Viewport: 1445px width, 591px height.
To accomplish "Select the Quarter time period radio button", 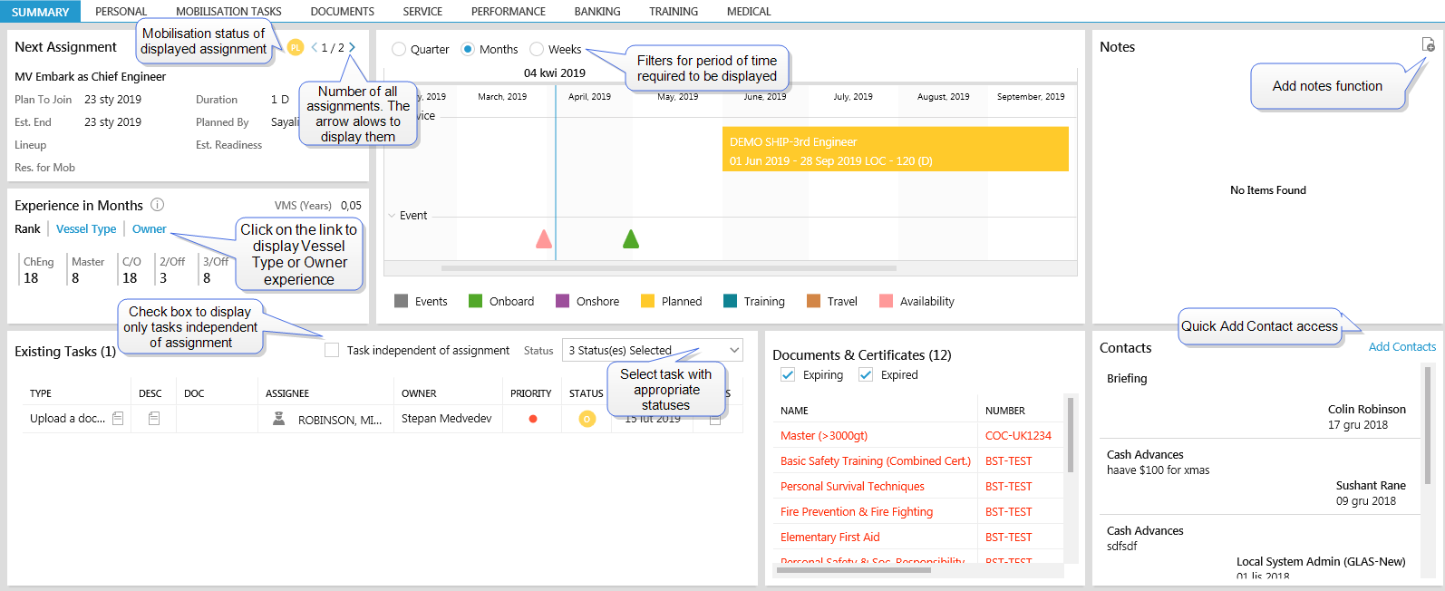I will [x=399, y=49].
